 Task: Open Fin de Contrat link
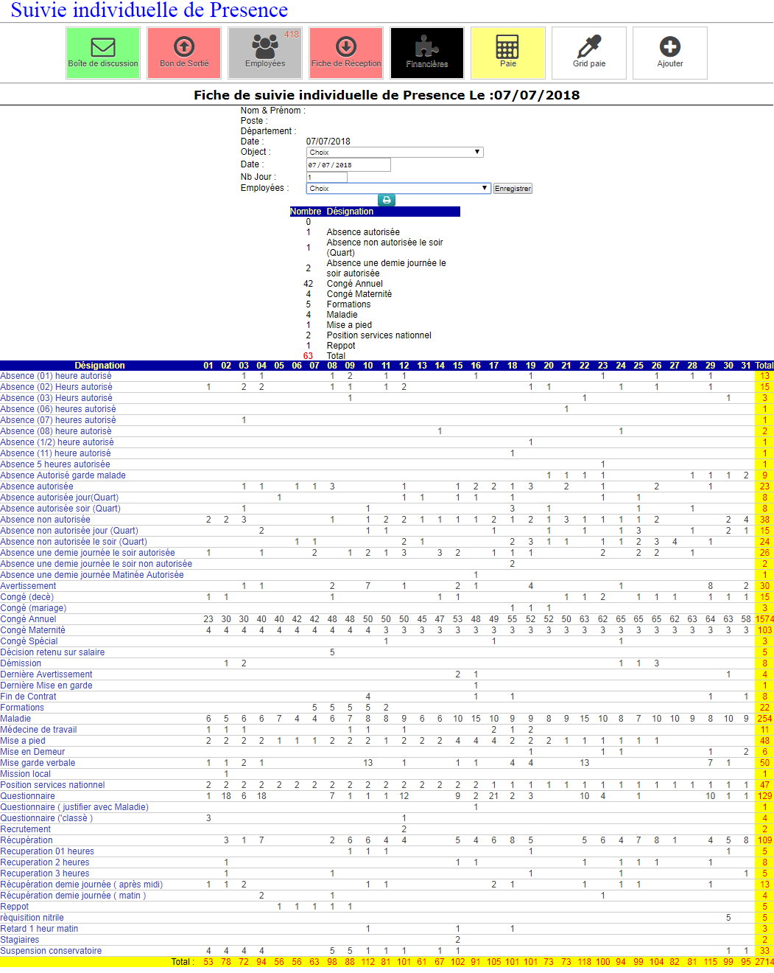pyautogui.click(x=28, y=697)
